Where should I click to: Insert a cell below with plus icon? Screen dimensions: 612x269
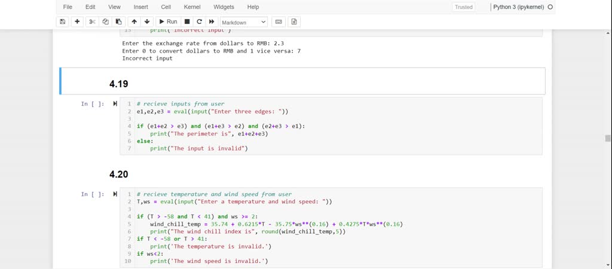coord(77,22)
